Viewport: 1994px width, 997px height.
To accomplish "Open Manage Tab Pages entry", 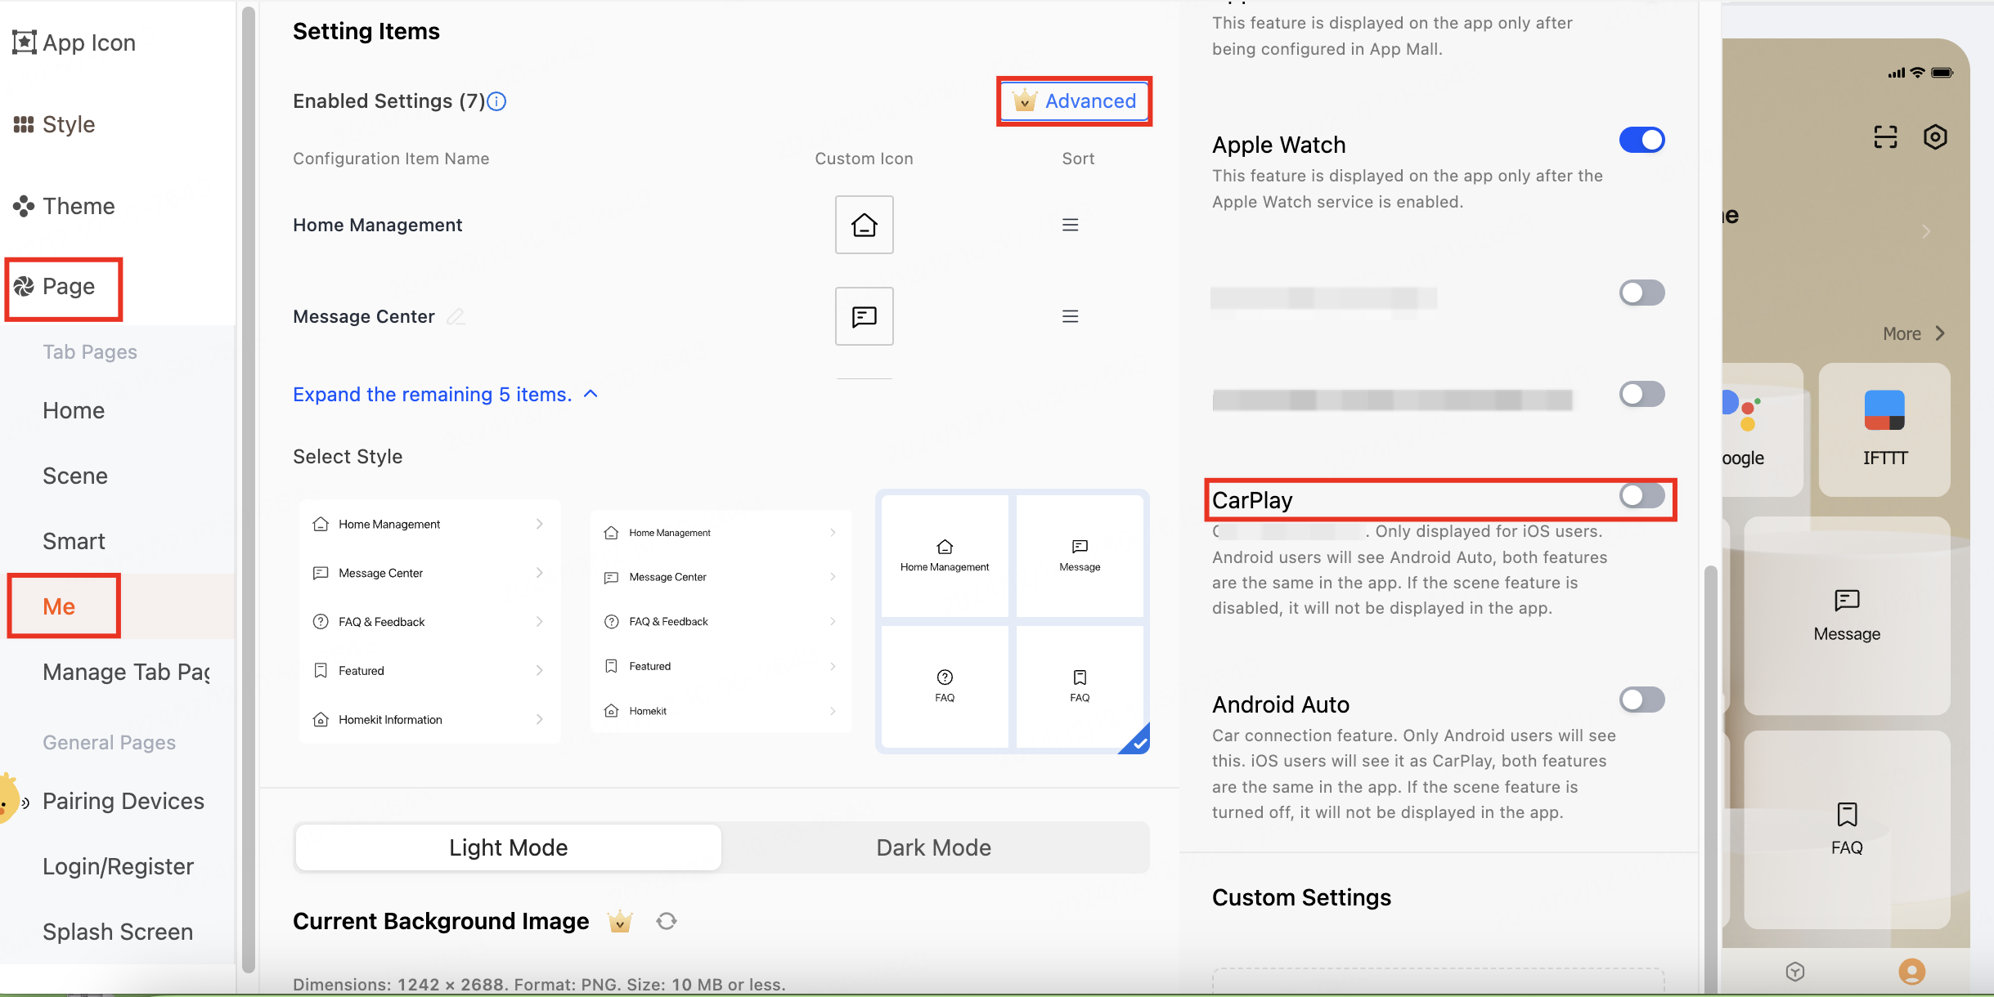I will 127,672.
